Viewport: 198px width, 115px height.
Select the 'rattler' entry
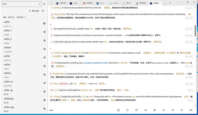click(x=24, y=58)
